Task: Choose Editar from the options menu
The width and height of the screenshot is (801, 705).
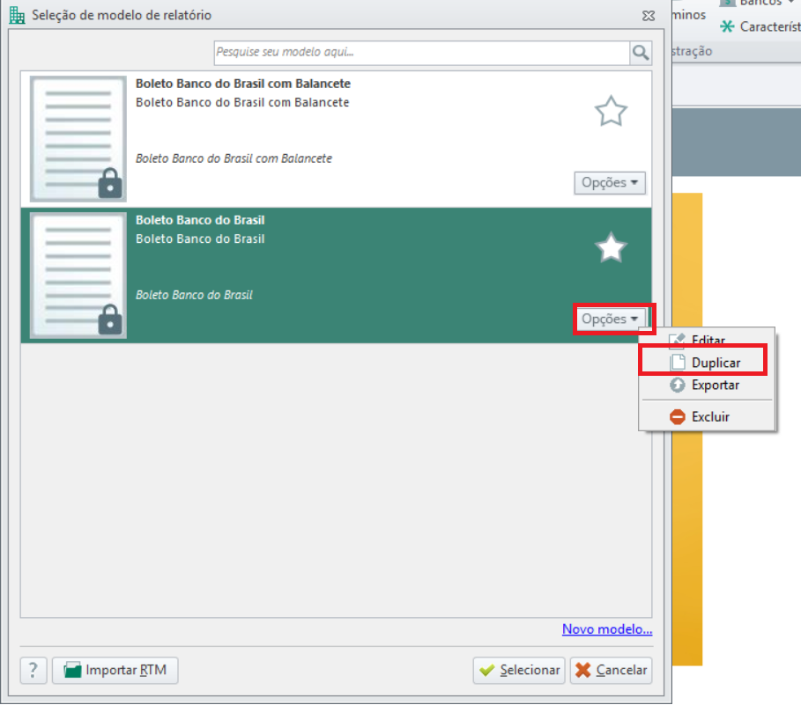Action: pos(707,339)
